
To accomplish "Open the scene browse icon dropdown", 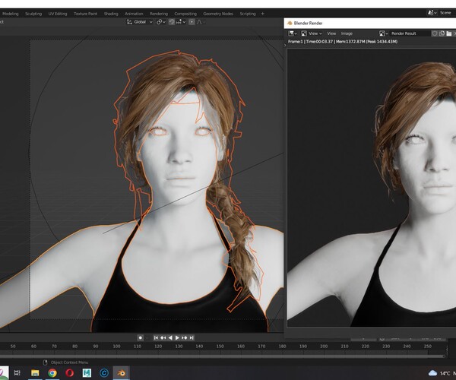I will coord(432,13).
